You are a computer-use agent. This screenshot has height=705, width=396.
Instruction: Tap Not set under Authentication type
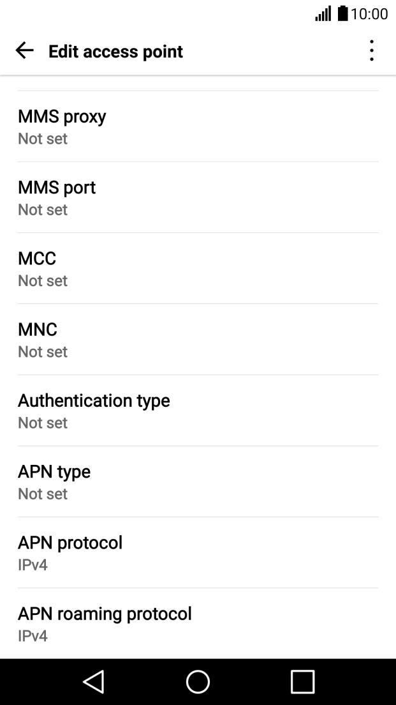coord(43,423)
